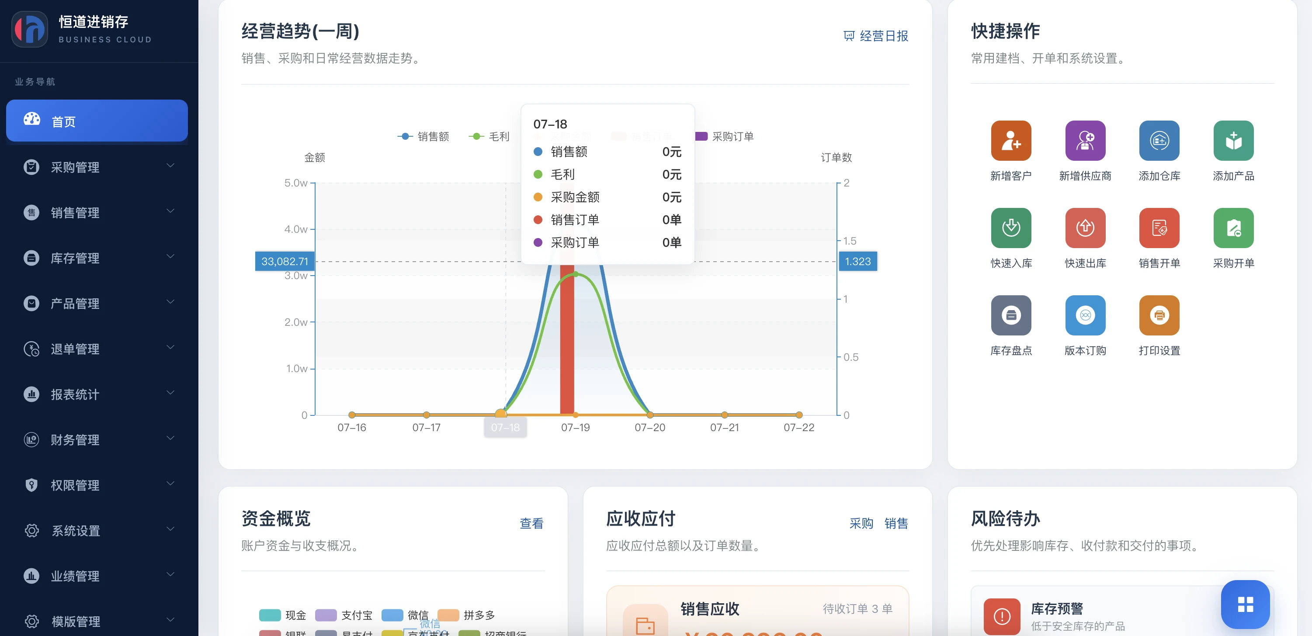Click the 添加仓库 icon
Viewport: 1312px width, 636px height.
[1159, 141]
